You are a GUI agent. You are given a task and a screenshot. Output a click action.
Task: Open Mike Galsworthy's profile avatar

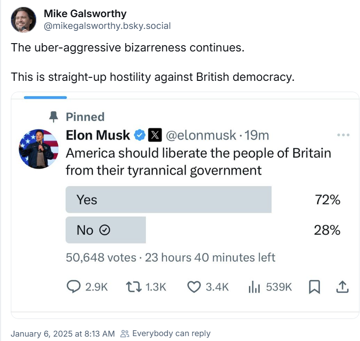click(x=24, y=20)
